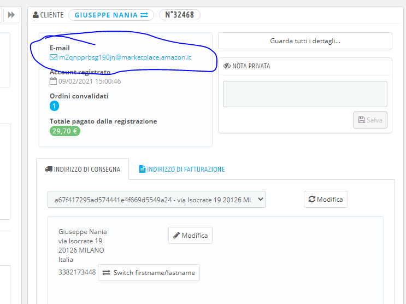Screen dimensions: 406x304
Task: Click the address line 20126 MILANO
Action: click(81, 250)
